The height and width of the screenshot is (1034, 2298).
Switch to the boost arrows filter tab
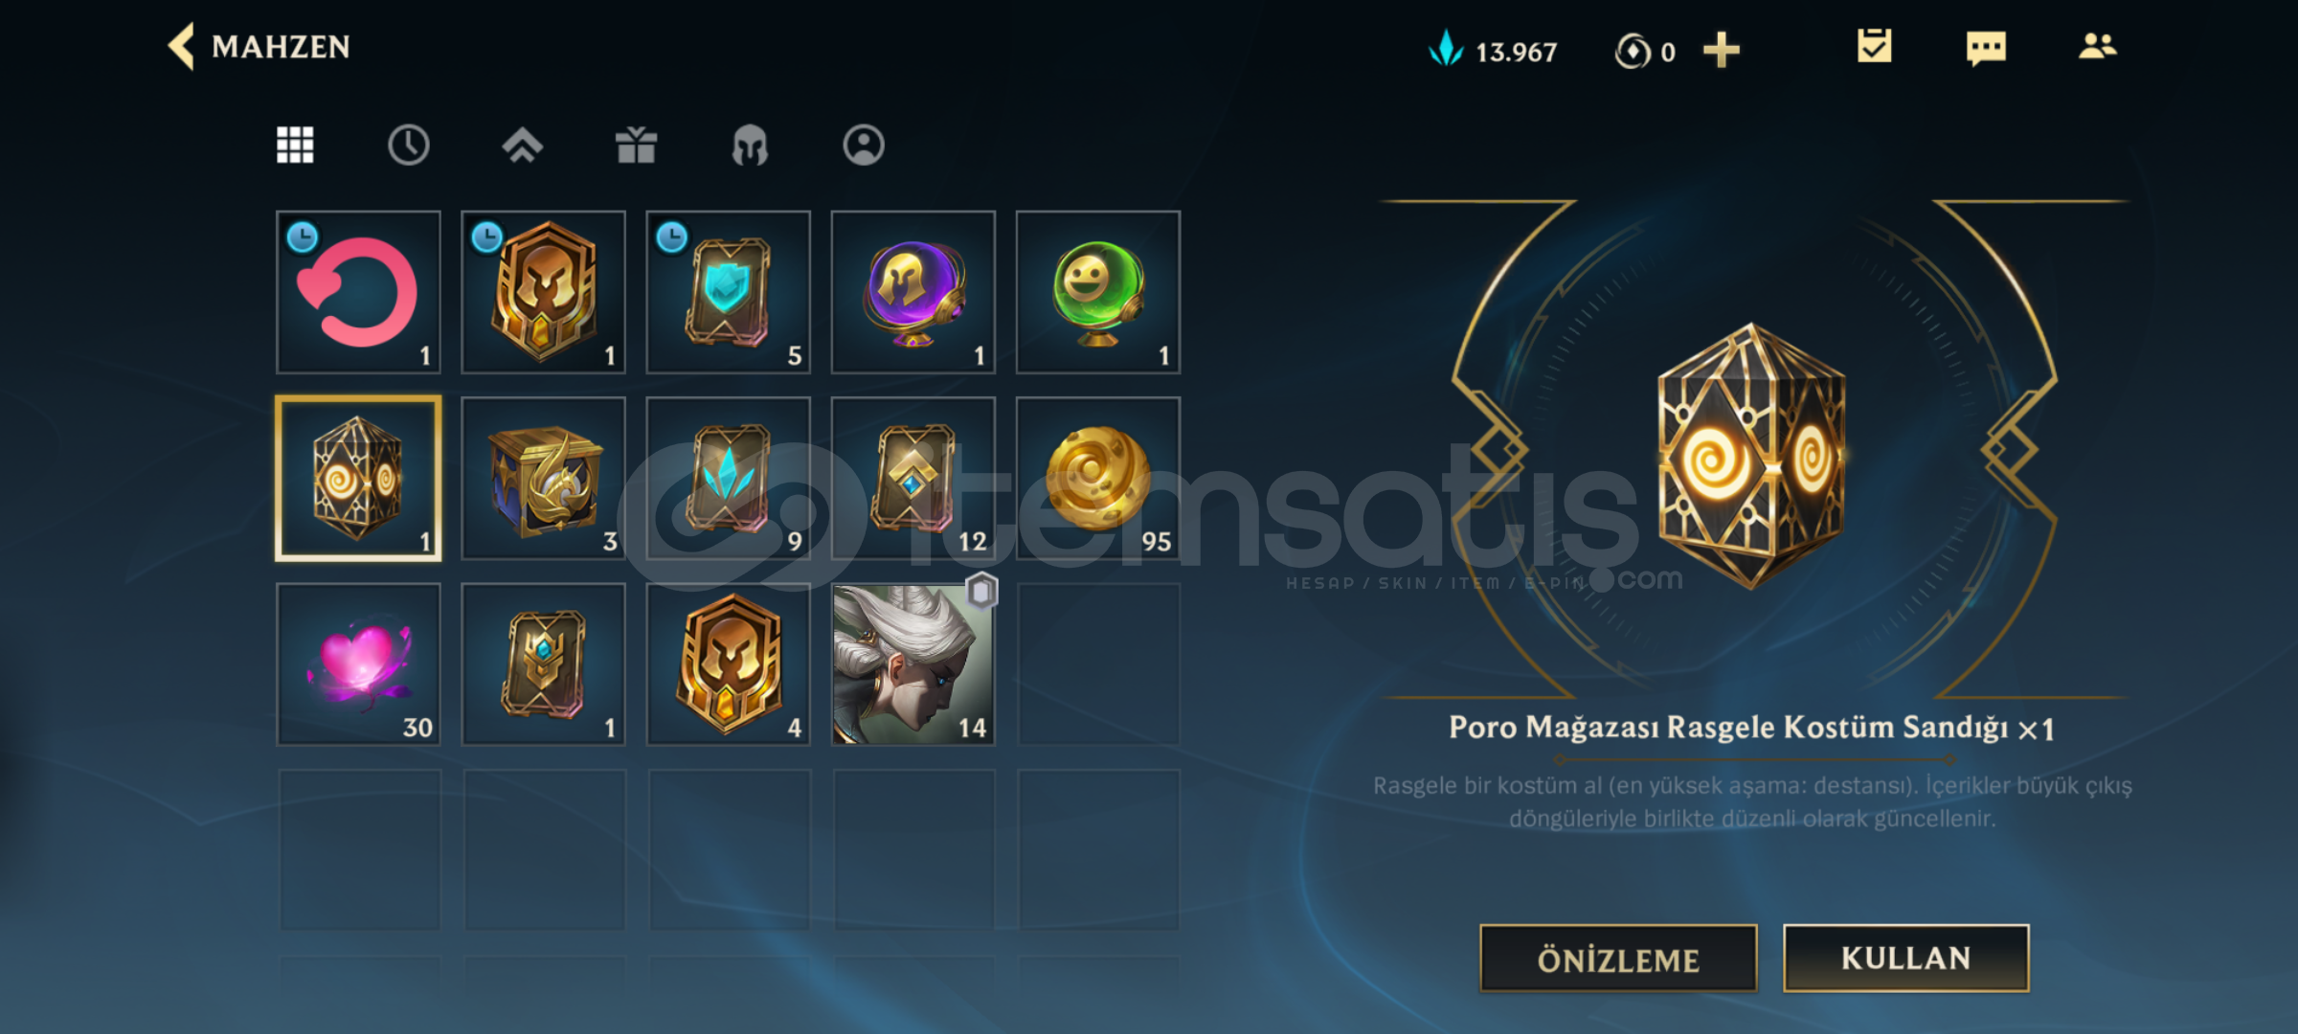[x=522, y=145]
